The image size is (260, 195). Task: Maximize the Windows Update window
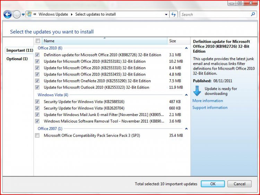240,3
